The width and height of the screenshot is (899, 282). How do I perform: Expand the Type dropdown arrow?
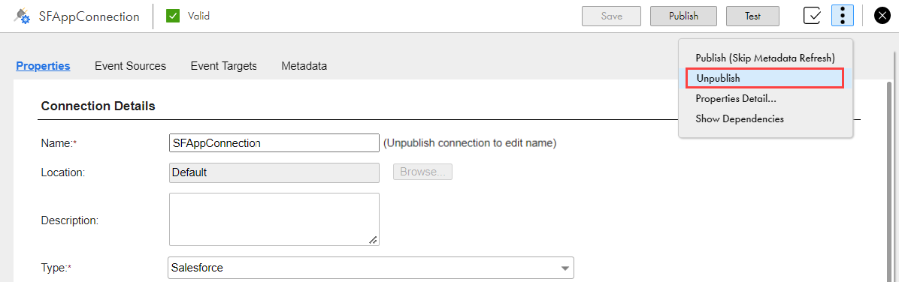565,268
